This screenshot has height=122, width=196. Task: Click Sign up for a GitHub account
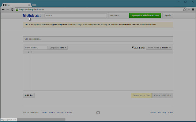pos(145,16)
